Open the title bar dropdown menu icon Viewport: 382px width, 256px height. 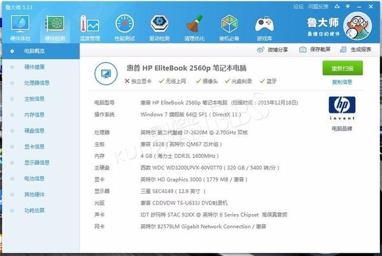[348, 6]
